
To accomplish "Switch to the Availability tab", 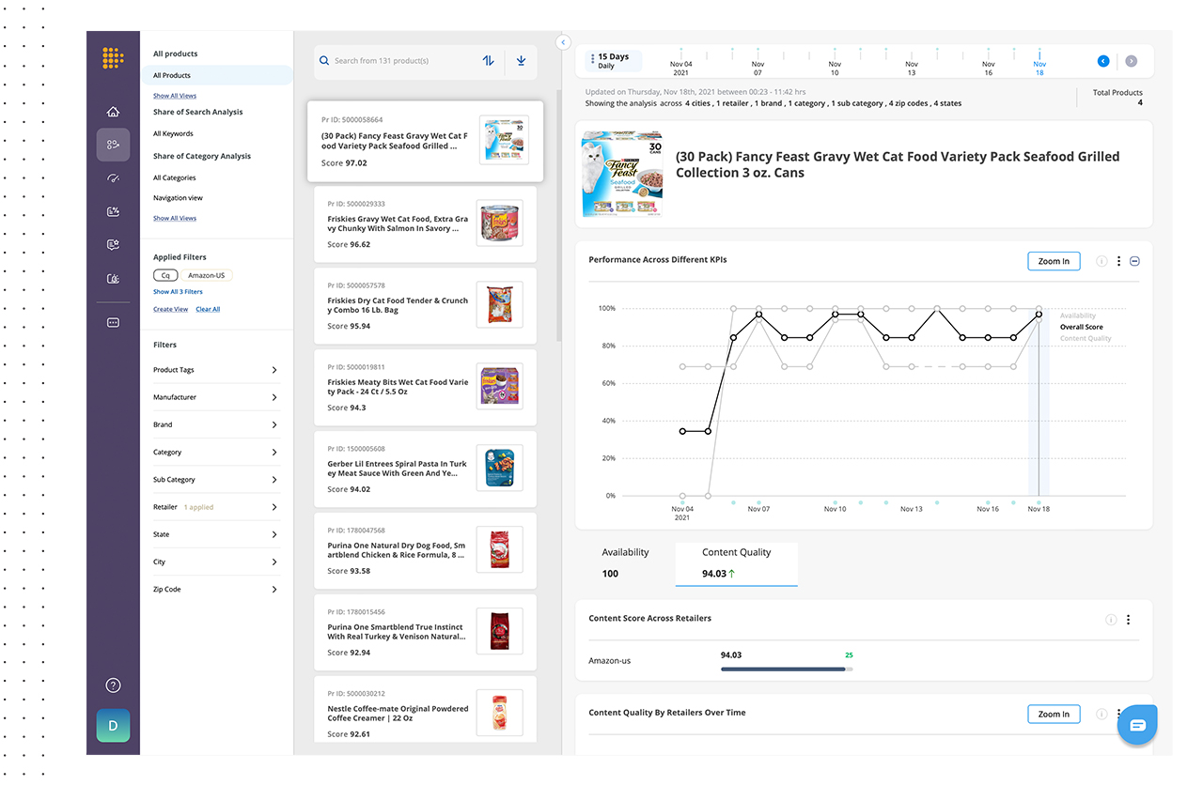I will tap(626, 563).
